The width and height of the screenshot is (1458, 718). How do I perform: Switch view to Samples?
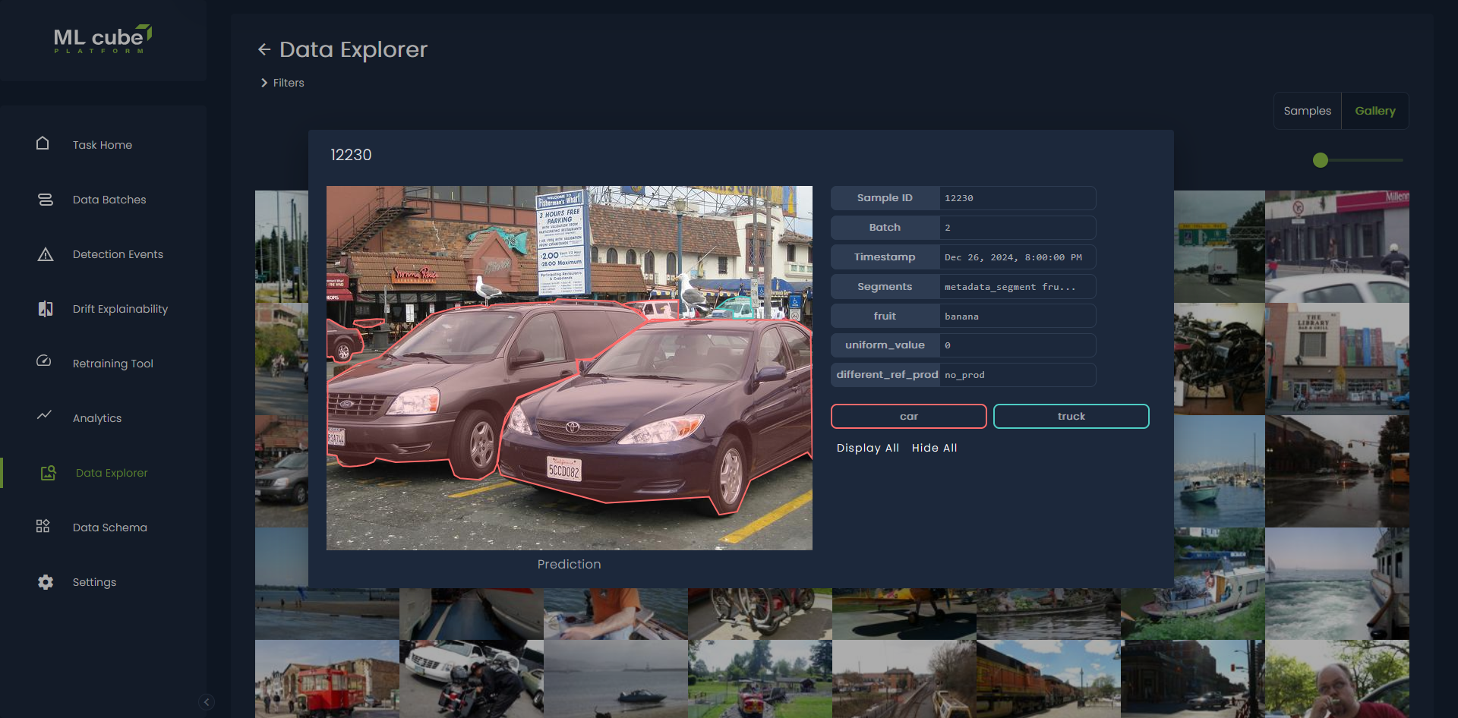tap(1307, 111)
